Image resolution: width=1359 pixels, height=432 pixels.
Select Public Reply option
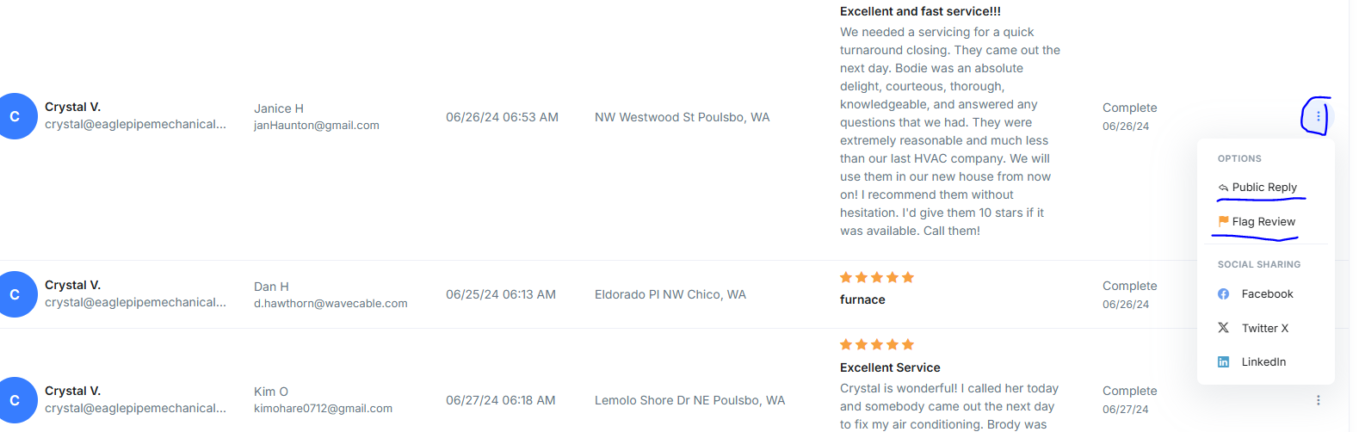pos(1263,188)
